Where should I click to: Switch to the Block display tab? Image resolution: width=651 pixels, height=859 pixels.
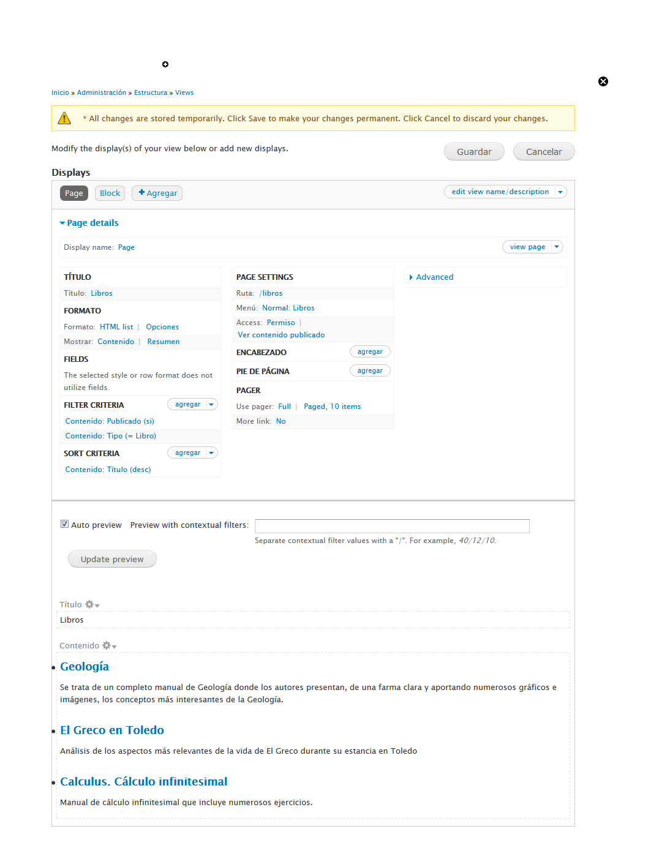click(x=110, y=193)
